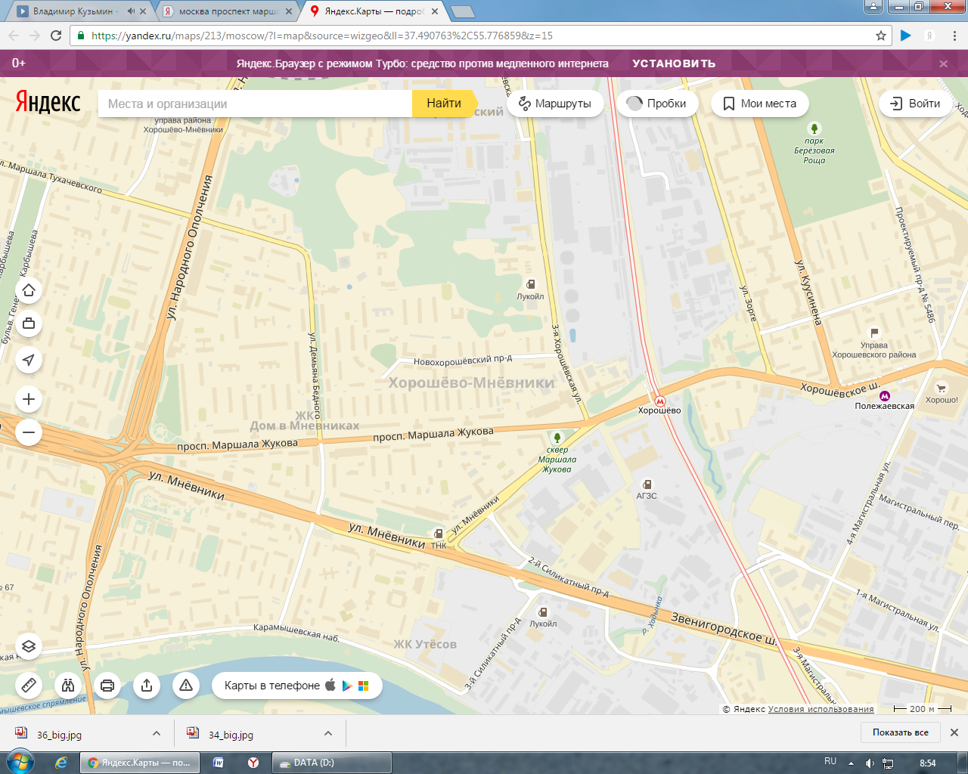Open Internet Explorer from taskbar
The height and width of the screenshot is (774, 968).
click(61, 763)
